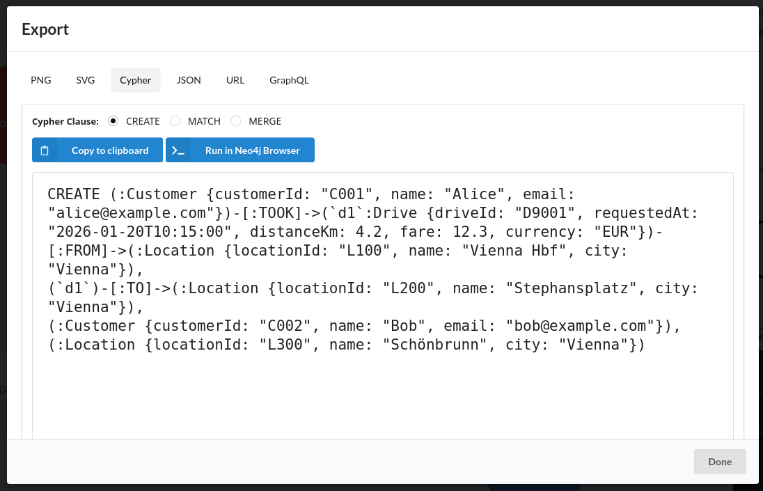The width and height of the screenshot is (763, 491).
Task: Select the Cypher tab
Action: pyautogui.click(x=135, y=80)
